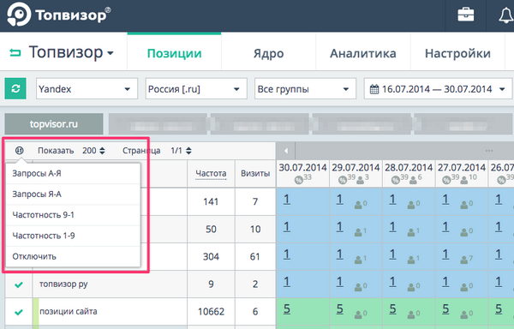Open the Yandex search engine dropdown
Image resolution: width=514 pixels, height=329 pixels.
click(87, 88)
